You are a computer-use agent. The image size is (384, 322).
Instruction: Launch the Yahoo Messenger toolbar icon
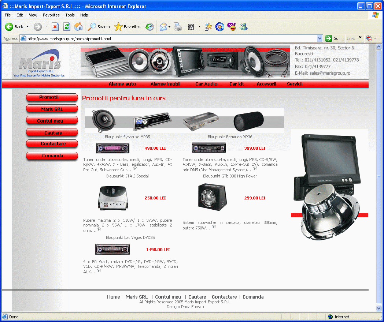tap(232, 27)
